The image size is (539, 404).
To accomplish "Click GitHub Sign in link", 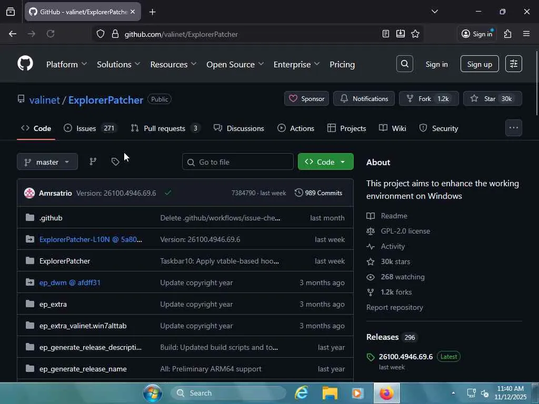I will [436, 64].
